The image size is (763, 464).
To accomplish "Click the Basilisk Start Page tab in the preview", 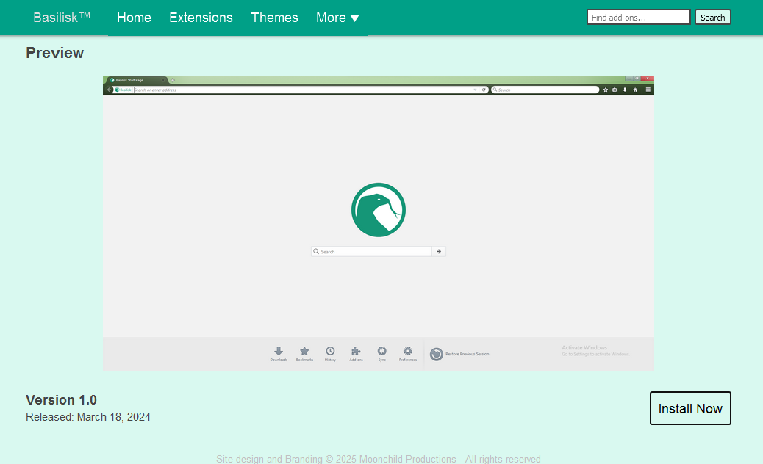I will [x=137, y=80].
